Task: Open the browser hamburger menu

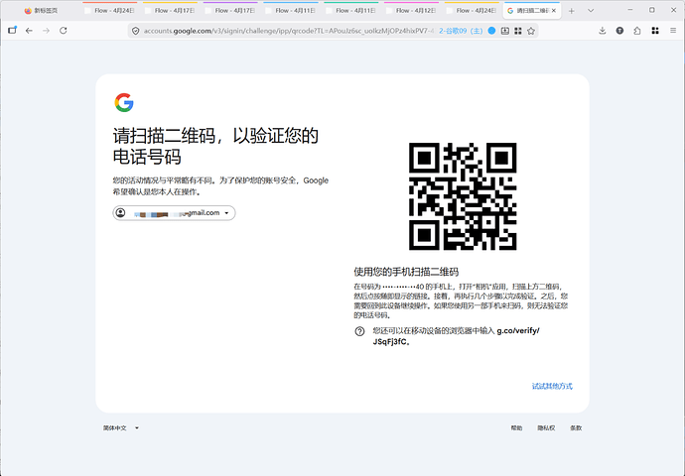Action: [x=673, y=31]
